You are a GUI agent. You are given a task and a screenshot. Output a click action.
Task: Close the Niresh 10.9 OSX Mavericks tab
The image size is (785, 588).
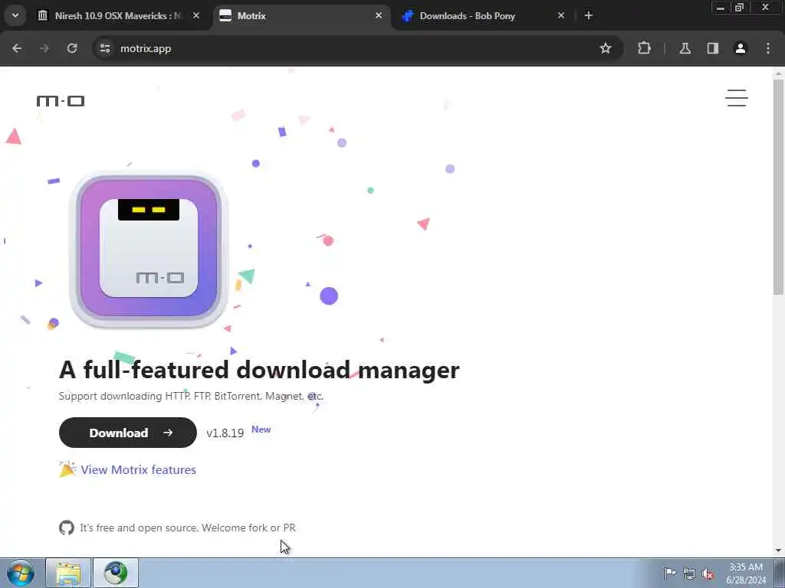[196, 15]
